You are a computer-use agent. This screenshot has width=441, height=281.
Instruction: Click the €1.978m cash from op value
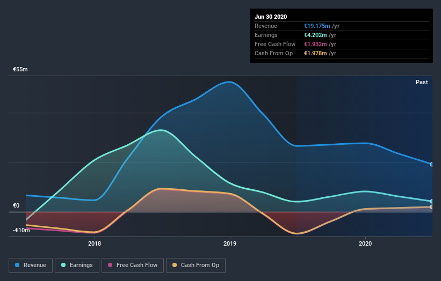[x=315, y=53]
